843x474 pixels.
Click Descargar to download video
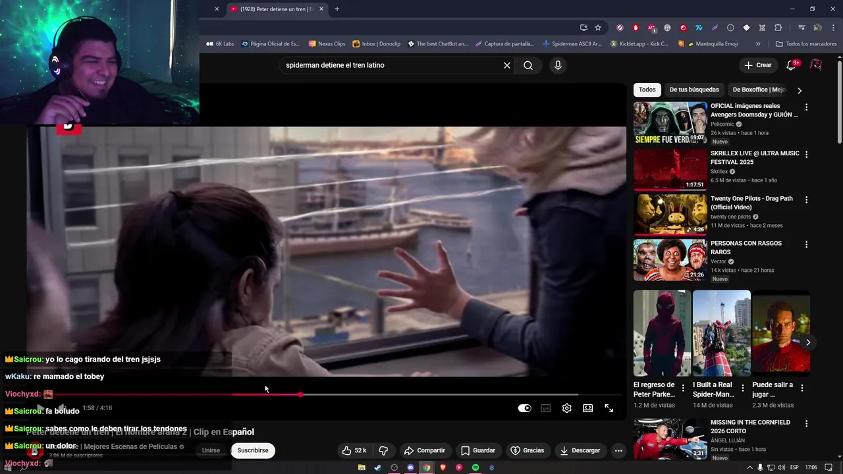(x=580, y=450)
